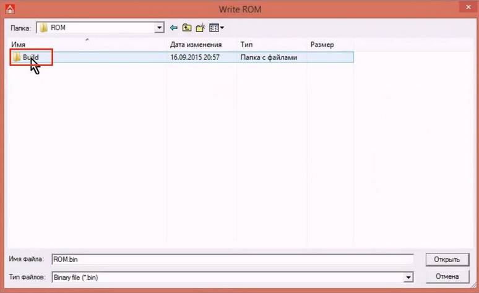Click the ROM folder icon in path box
The width and height of the screenshot is (479, 293).
click(43, 28)
